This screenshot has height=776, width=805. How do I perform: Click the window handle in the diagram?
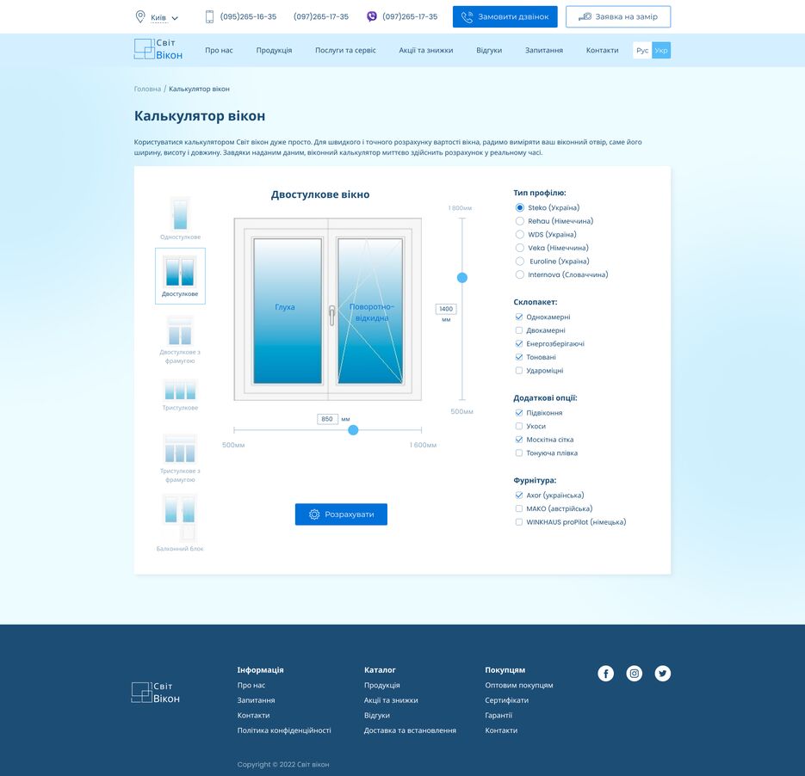[x=332, y=315]
